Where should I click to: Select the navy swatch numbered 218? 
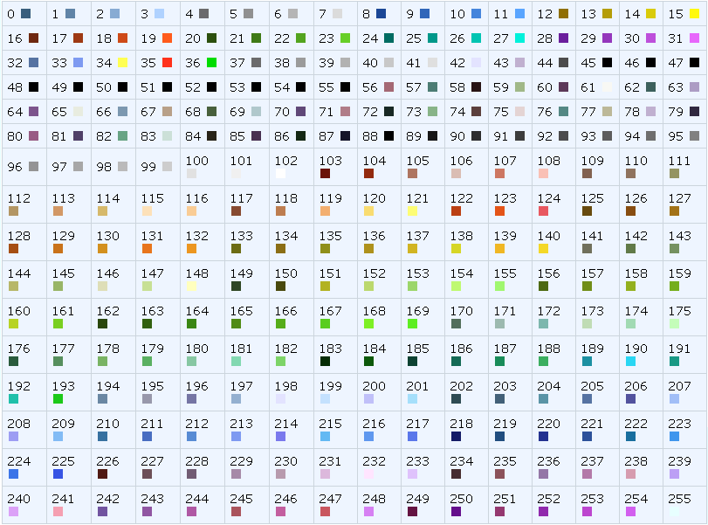coord(456,437)
